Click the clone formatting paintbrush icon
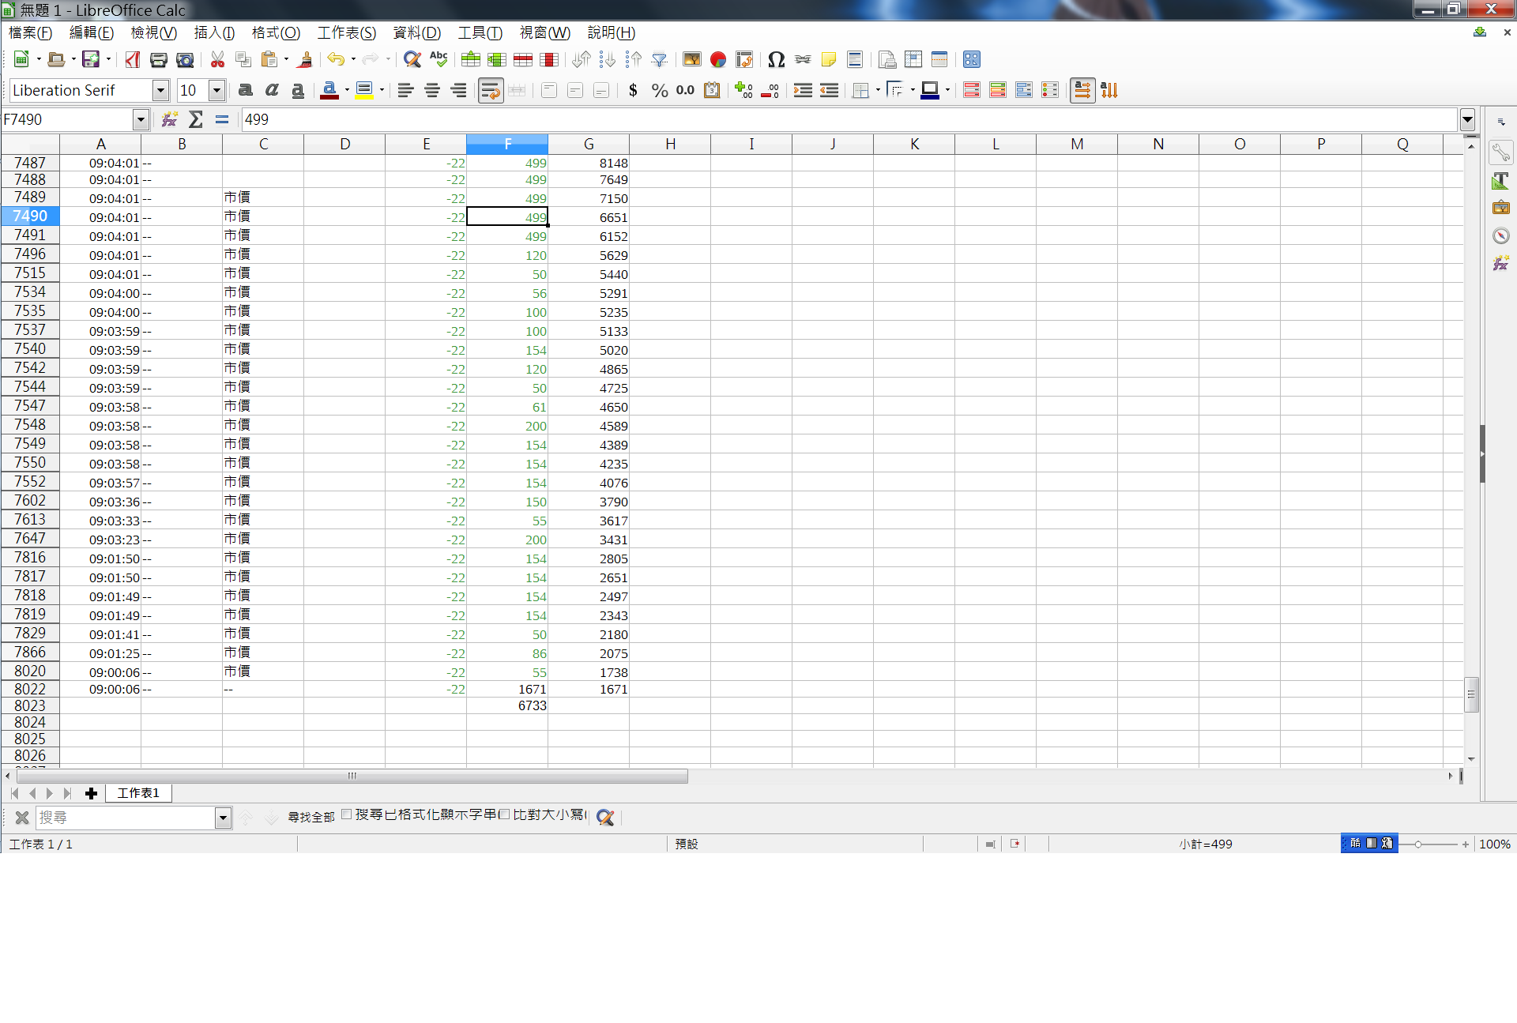This screenshot has width=1517, height=1023. [305, 59]
